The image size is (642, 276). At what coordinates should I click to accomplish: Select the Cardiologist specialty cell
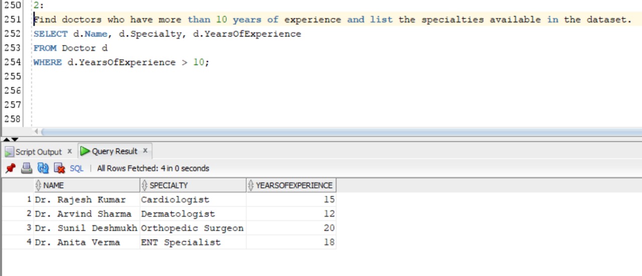pyautogui.click(x=194, y=199)
